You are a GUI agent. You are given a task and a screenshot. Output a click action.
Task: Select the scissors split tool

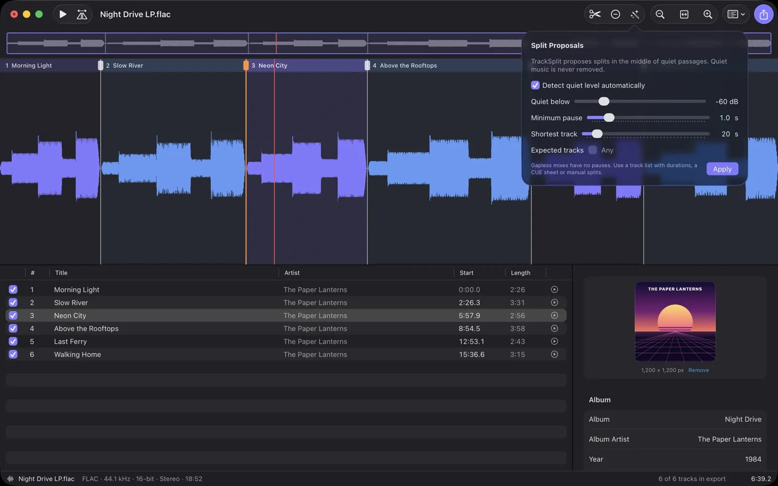click(595, 15)
